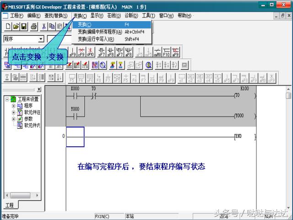Click the grayed F5 icon in bottom toolbar
Image resolution: width=293 pixels, height=220 pixels.
[x=72, y=78]
